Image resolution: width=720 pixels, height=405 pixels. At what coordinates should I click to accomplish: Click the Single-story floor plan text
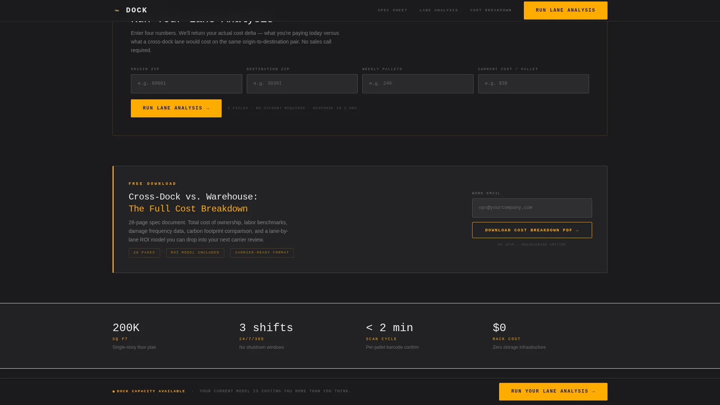pyautogui.click(x=134, y=347)
